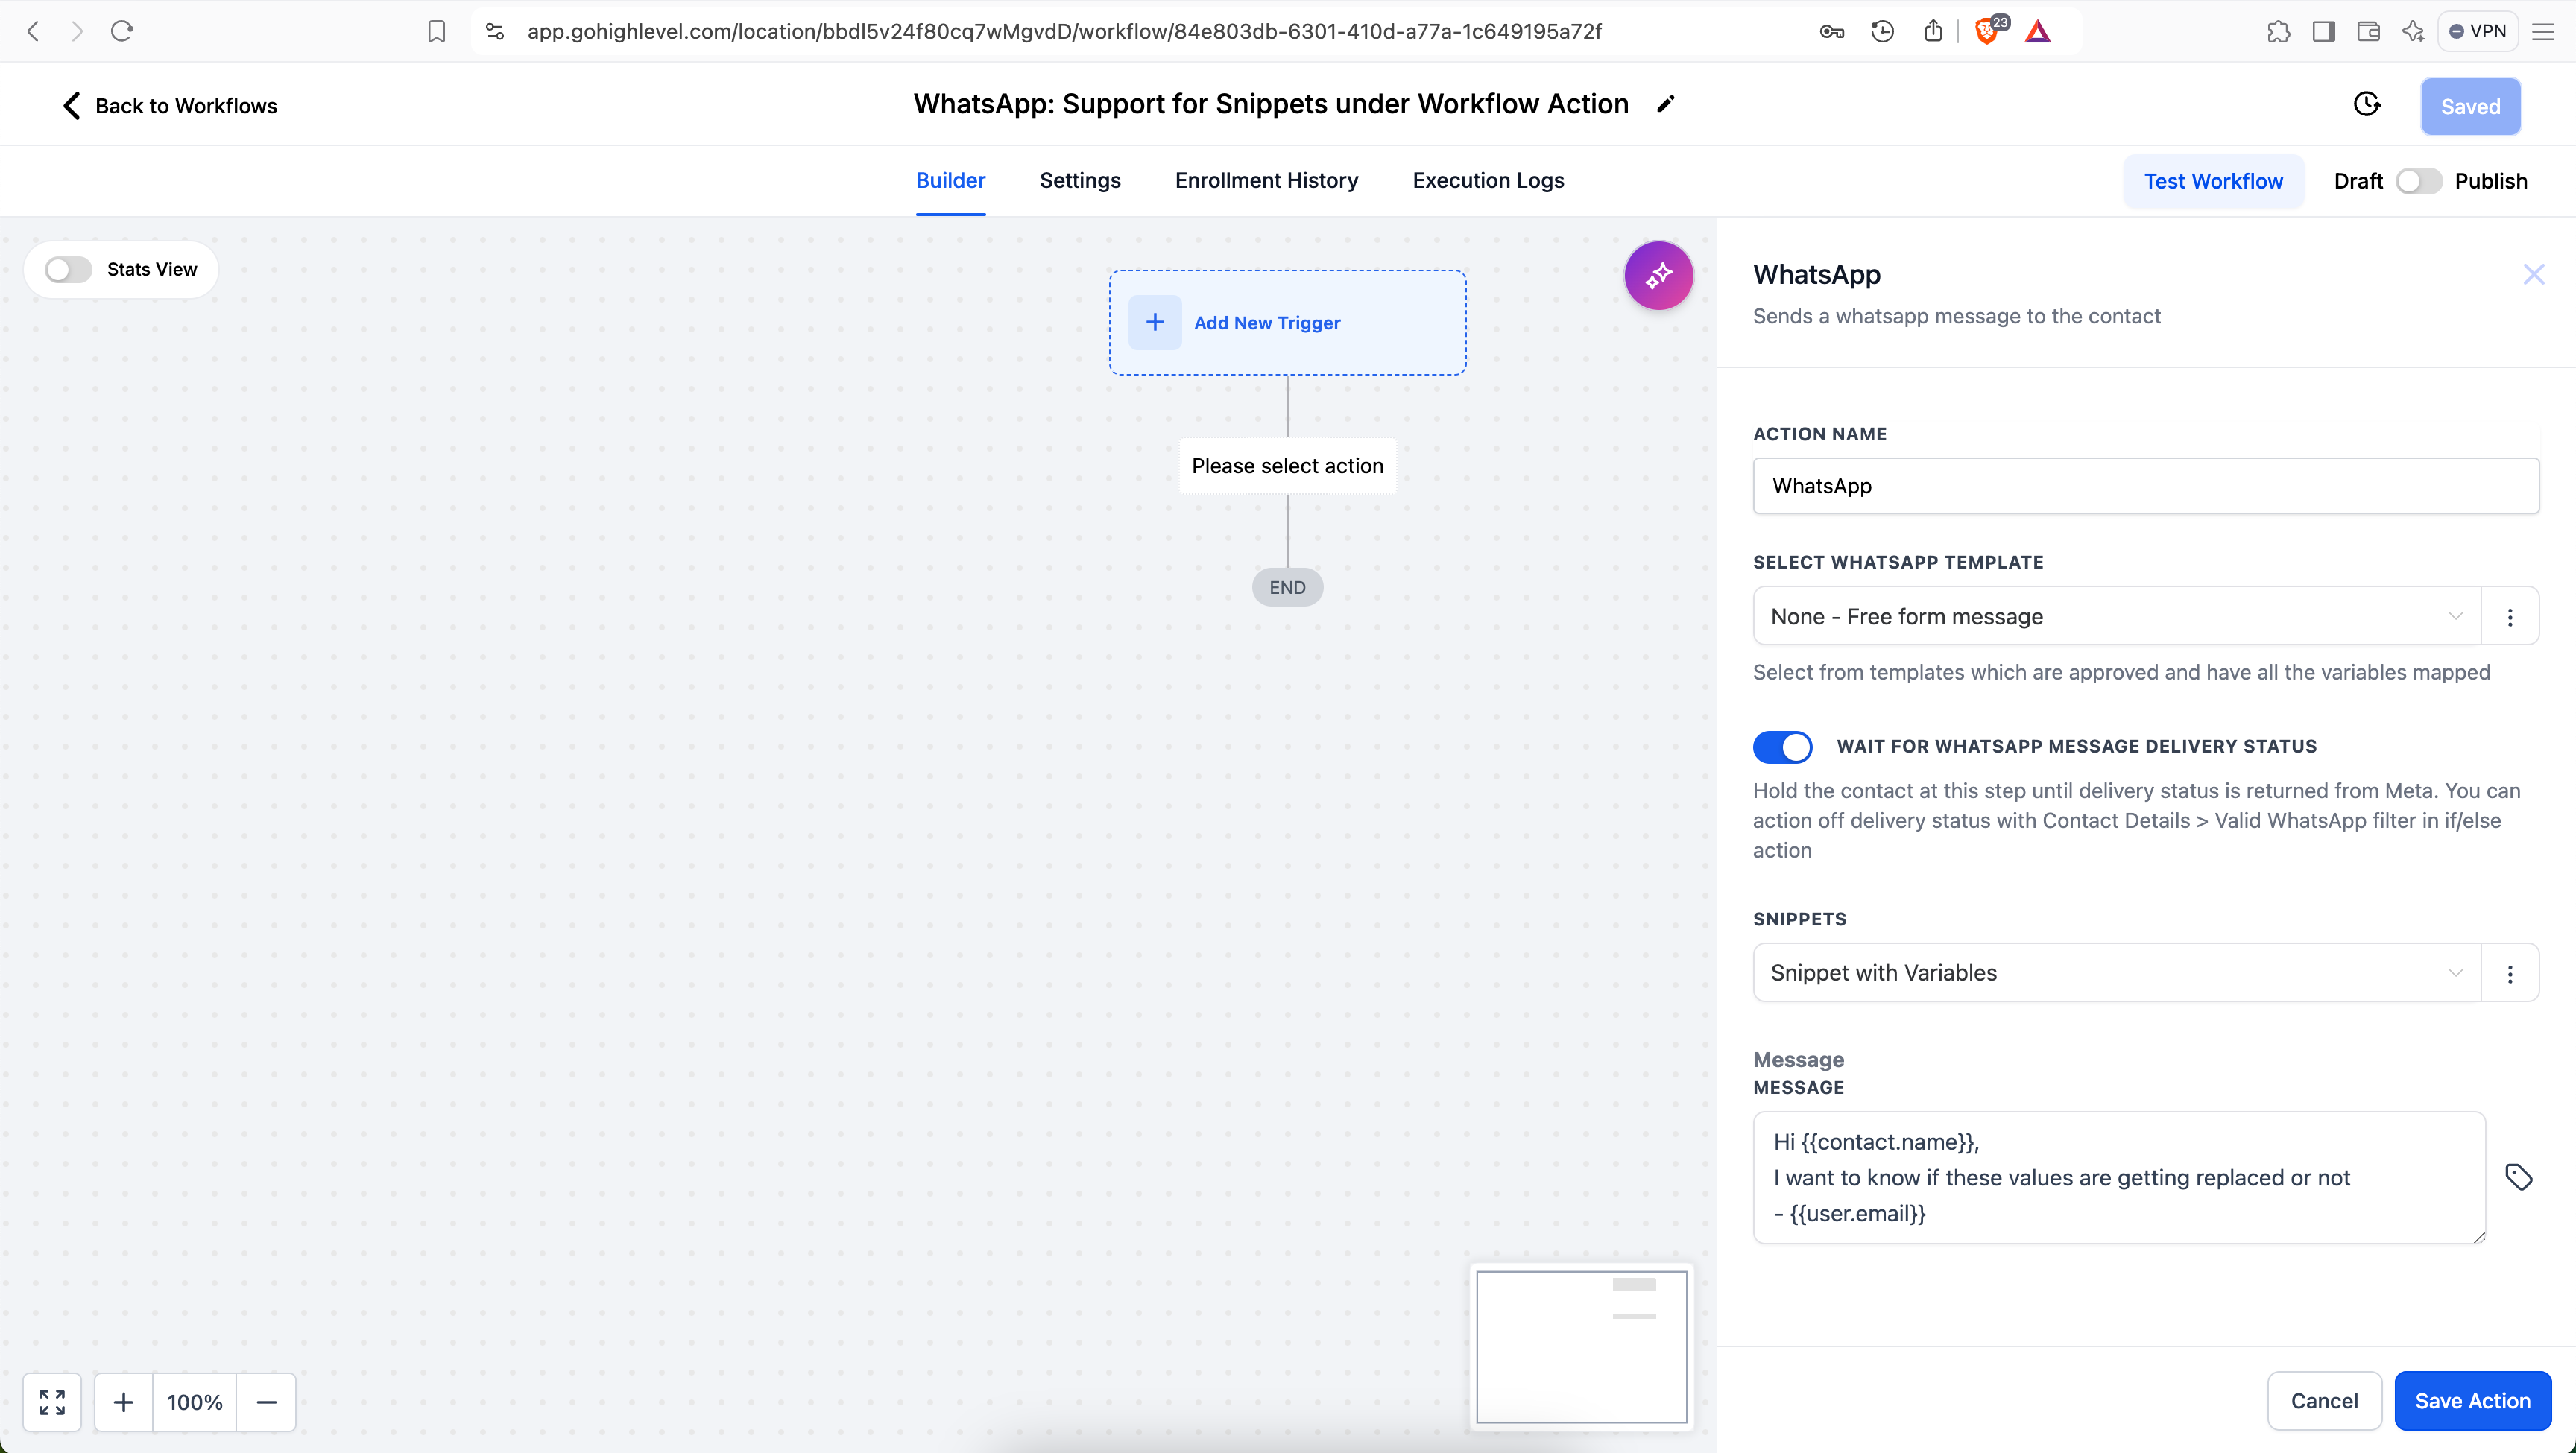Toggle the Stats View switch
Viewport: 2576px width, 1453px height.
(67, 269)
